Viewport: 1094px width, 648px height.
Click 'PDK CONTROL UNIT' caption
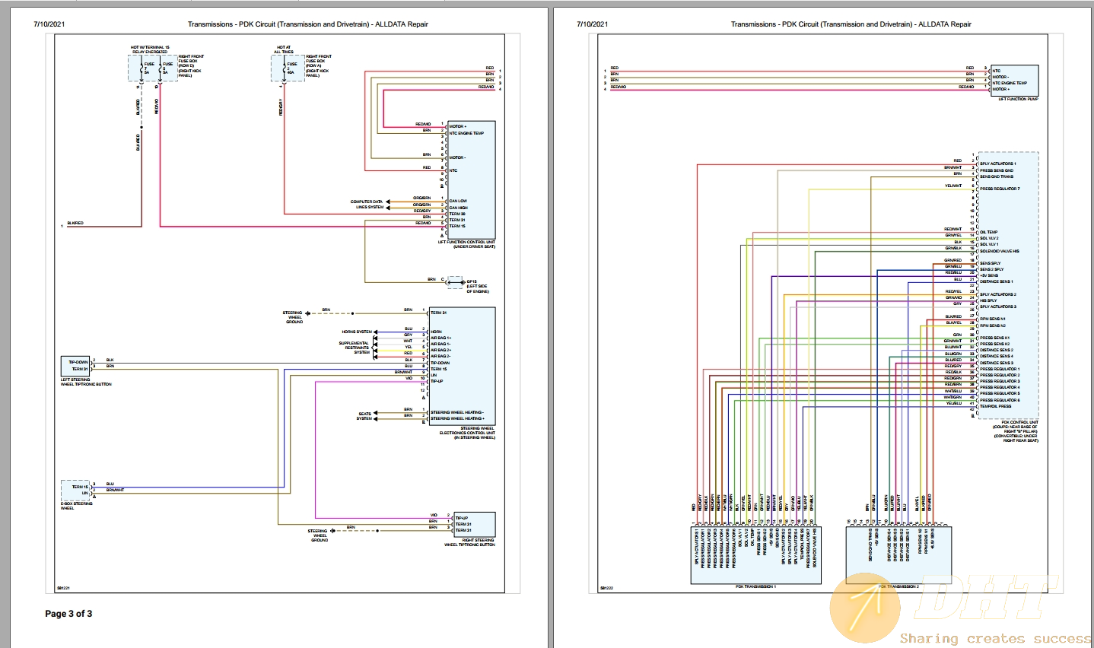click(1019, 422)
